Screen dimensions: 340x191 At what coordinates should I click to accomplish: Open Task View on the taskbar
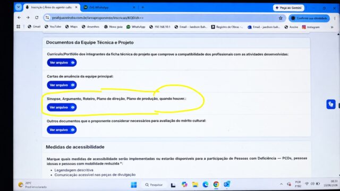(173, 185)
